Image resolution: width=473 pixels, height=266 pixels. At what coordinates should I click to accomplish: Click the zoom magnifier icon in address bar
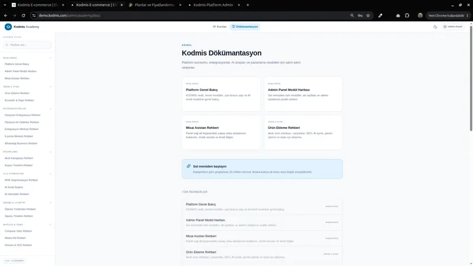point(352,16)
